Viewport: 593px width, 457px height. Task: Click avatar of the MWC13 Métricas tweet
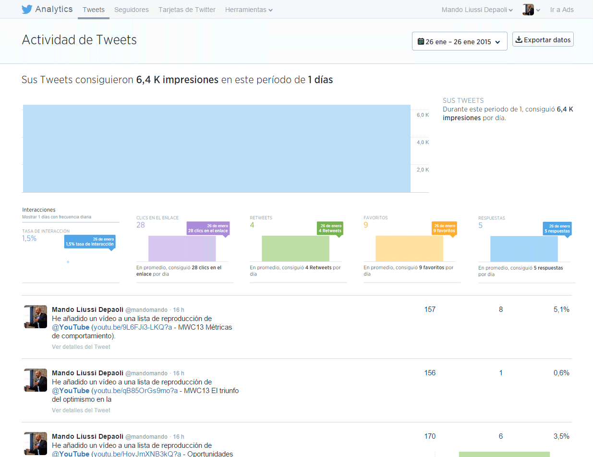point(36,317)
